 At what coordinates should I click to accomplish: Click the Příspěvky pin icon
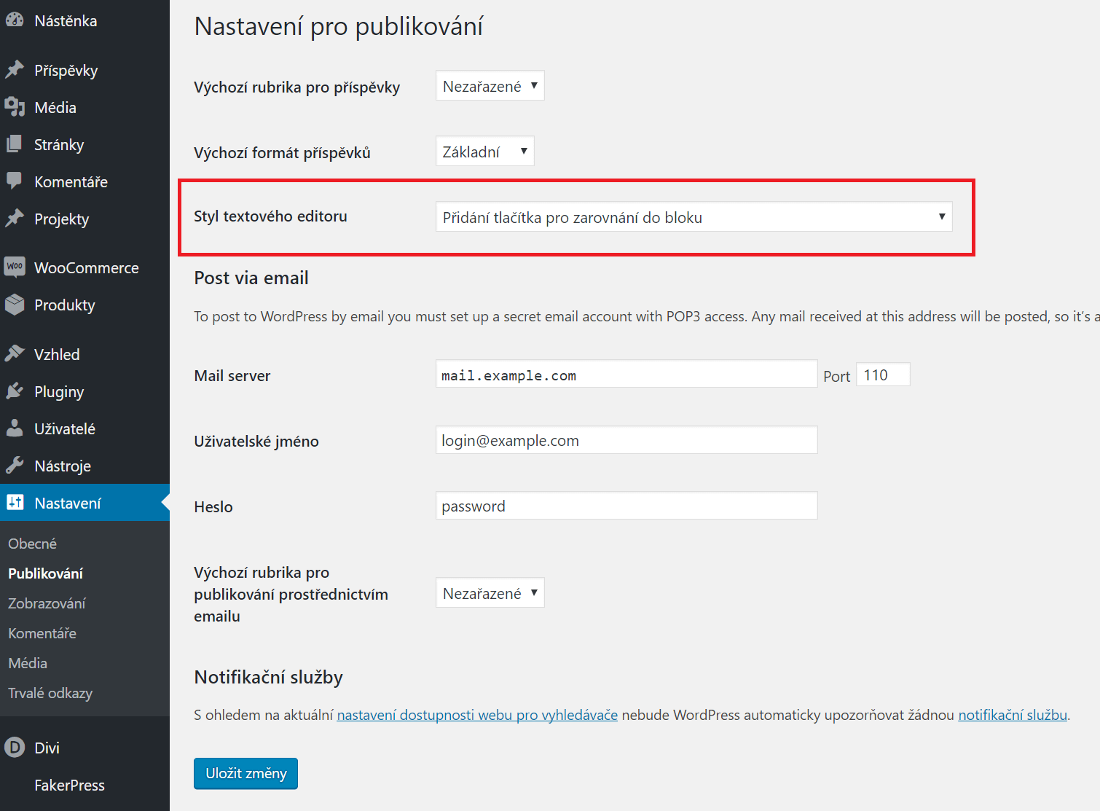(x=15, y=70)
